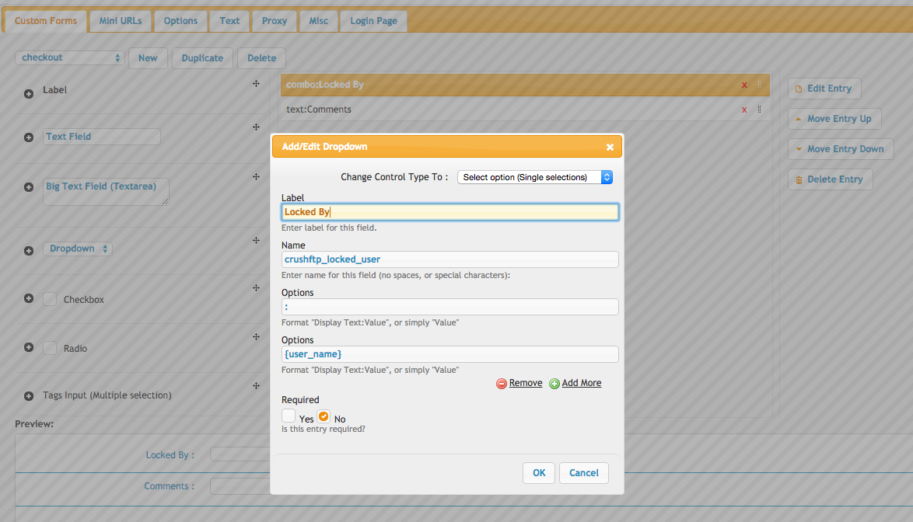Remove the combo:Locked By entry with red X
913x522 pixels.
pyautogui.click(x=744, y=85)
